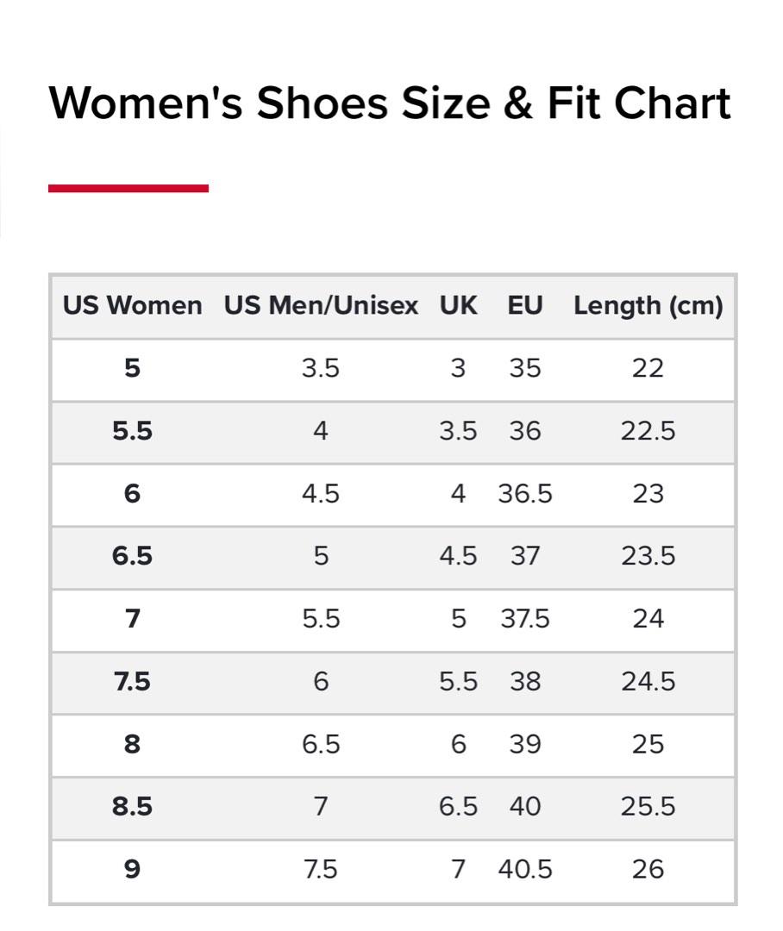Click the EU 36.5 cell
Image resolution: width=783 pixels, height=931 pixels.
[x=525, y=494]
